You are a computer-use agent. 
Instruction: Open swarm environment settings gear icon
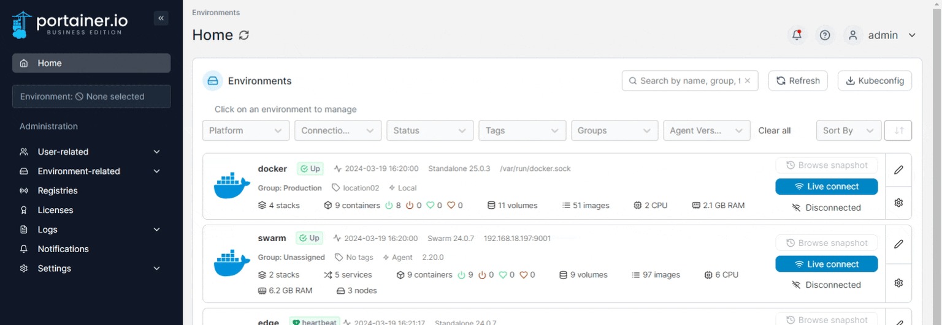898,283
